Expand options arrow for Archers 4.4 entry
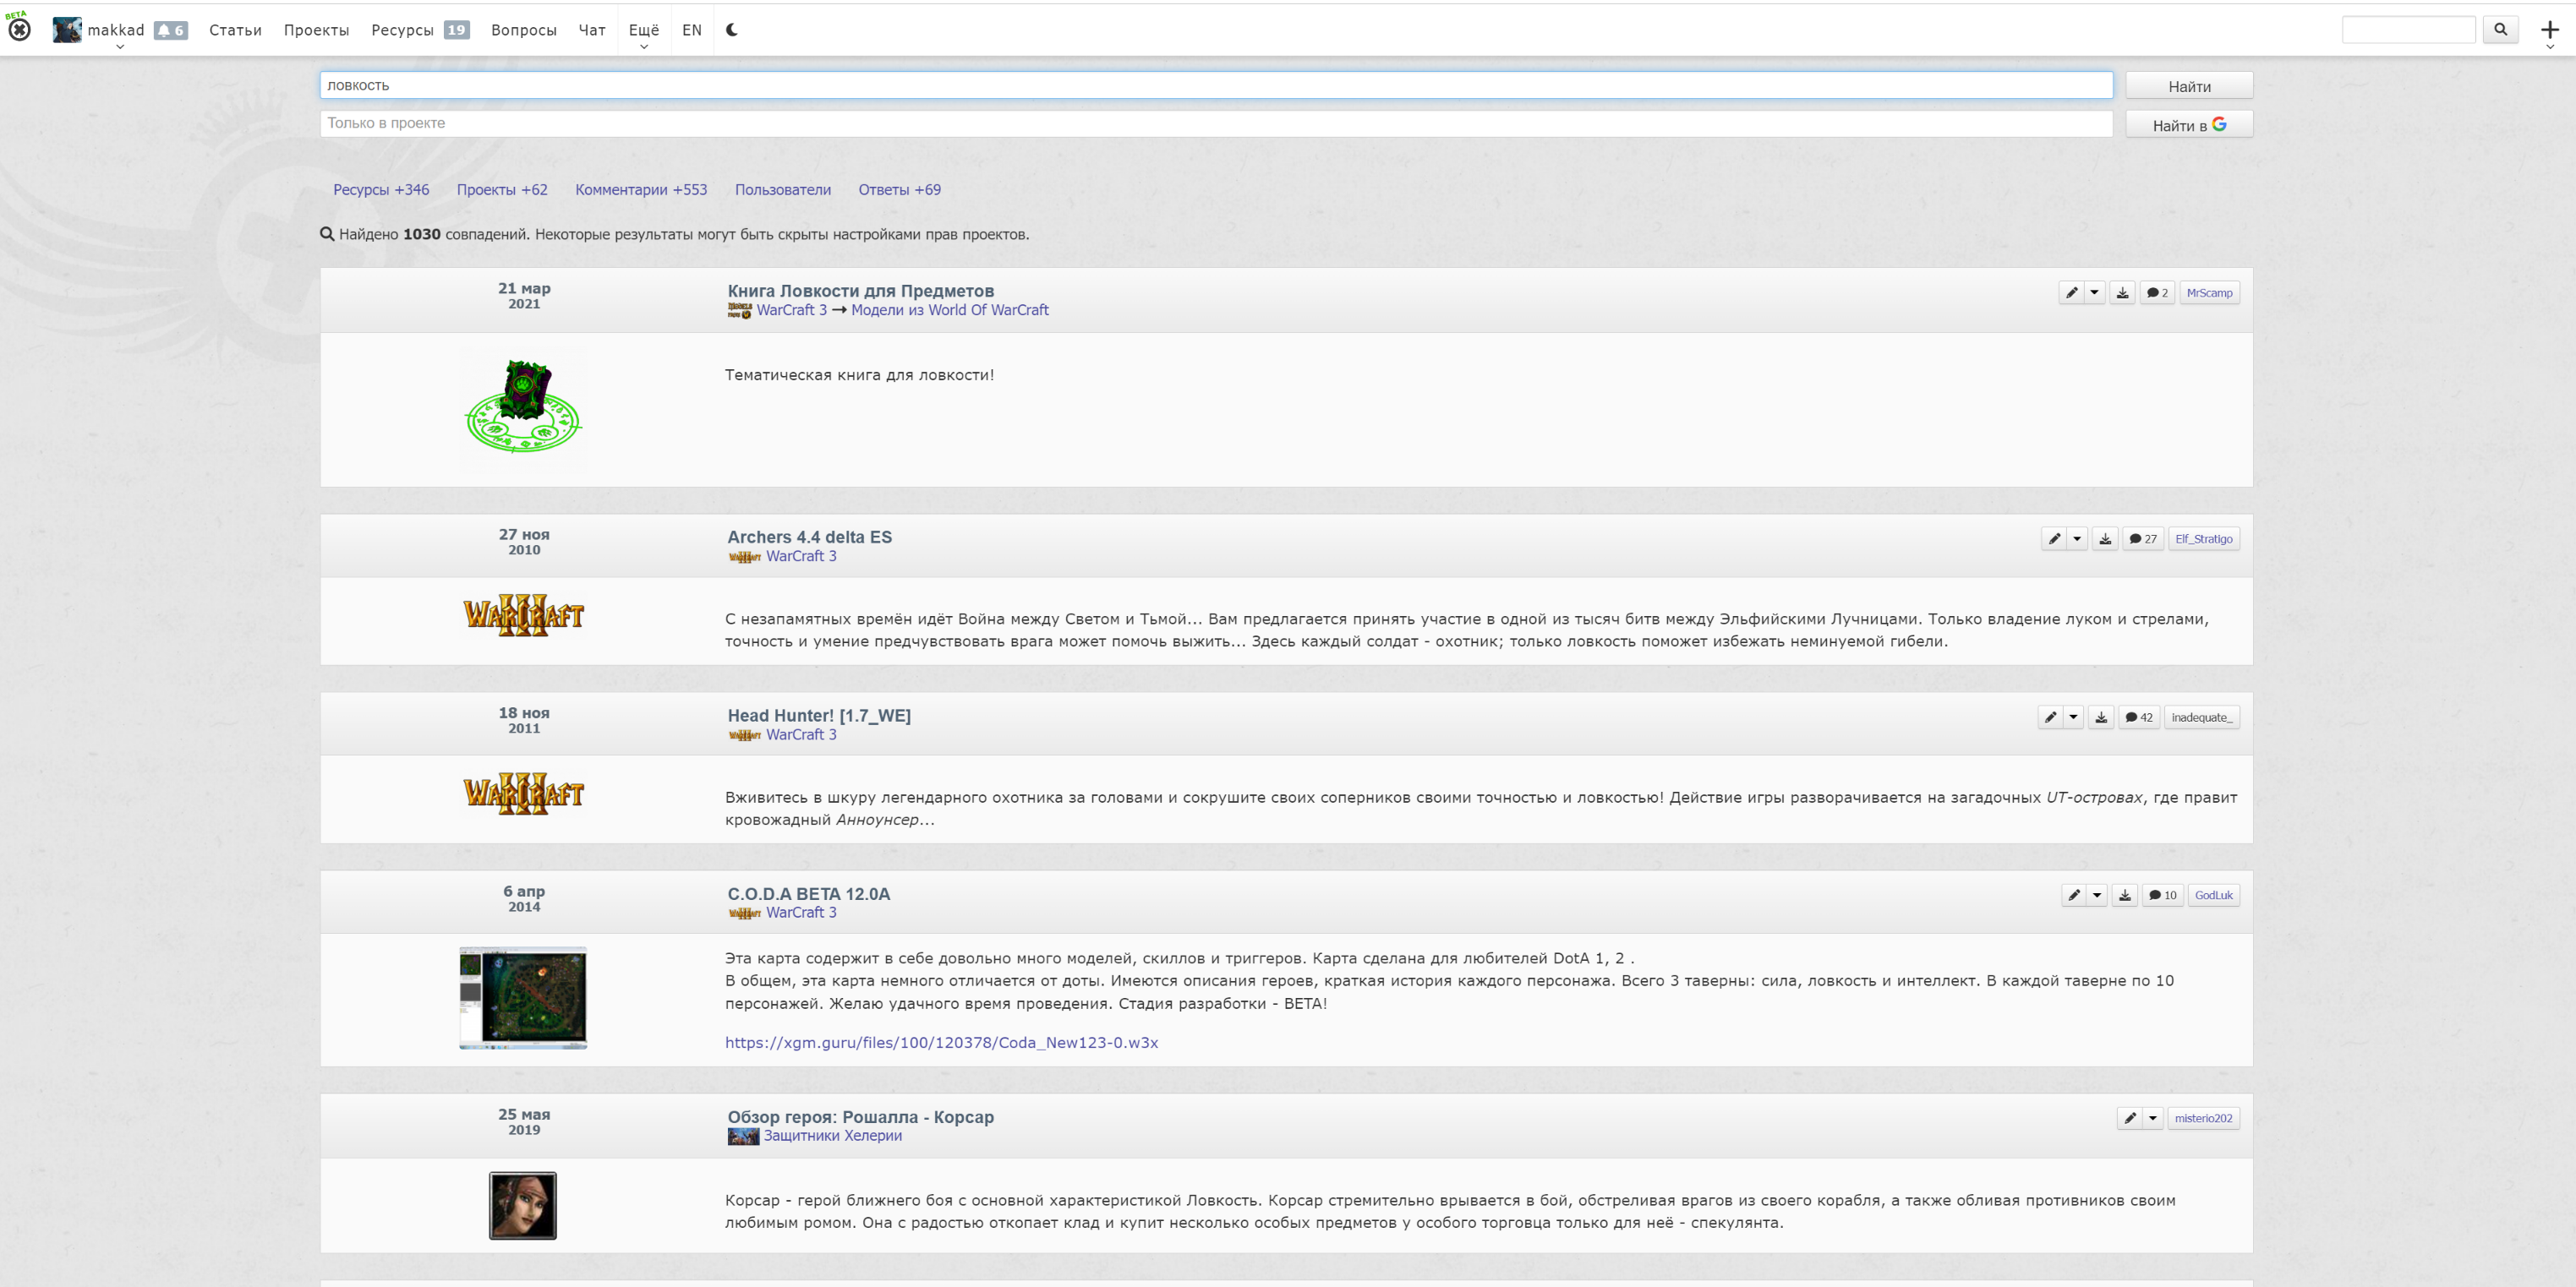Screen dimensions: 2576x1287 coord(2077,538)
